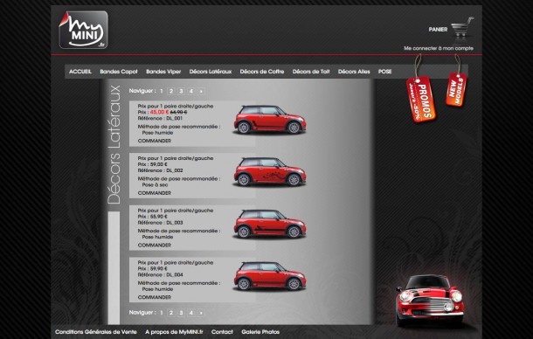Click next arrow in top navigator
The image size is (533, 339).
coord(201,91)
